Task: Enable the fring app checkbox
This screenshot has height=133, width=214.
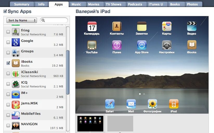Action: [8, 32]
